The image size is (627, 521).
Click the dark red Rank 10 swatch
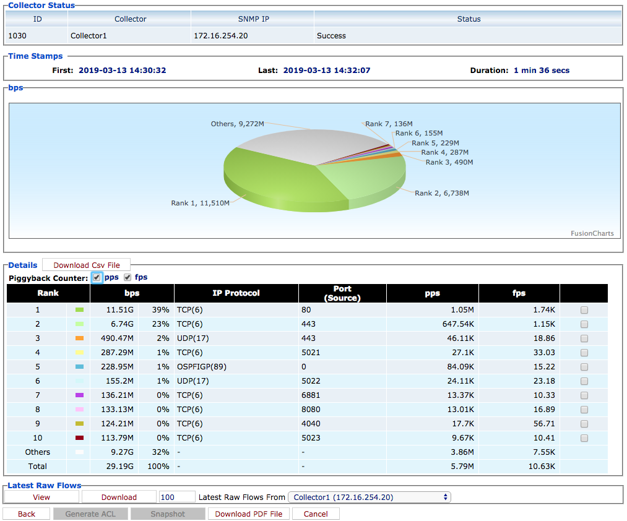(x=79, y=438)
